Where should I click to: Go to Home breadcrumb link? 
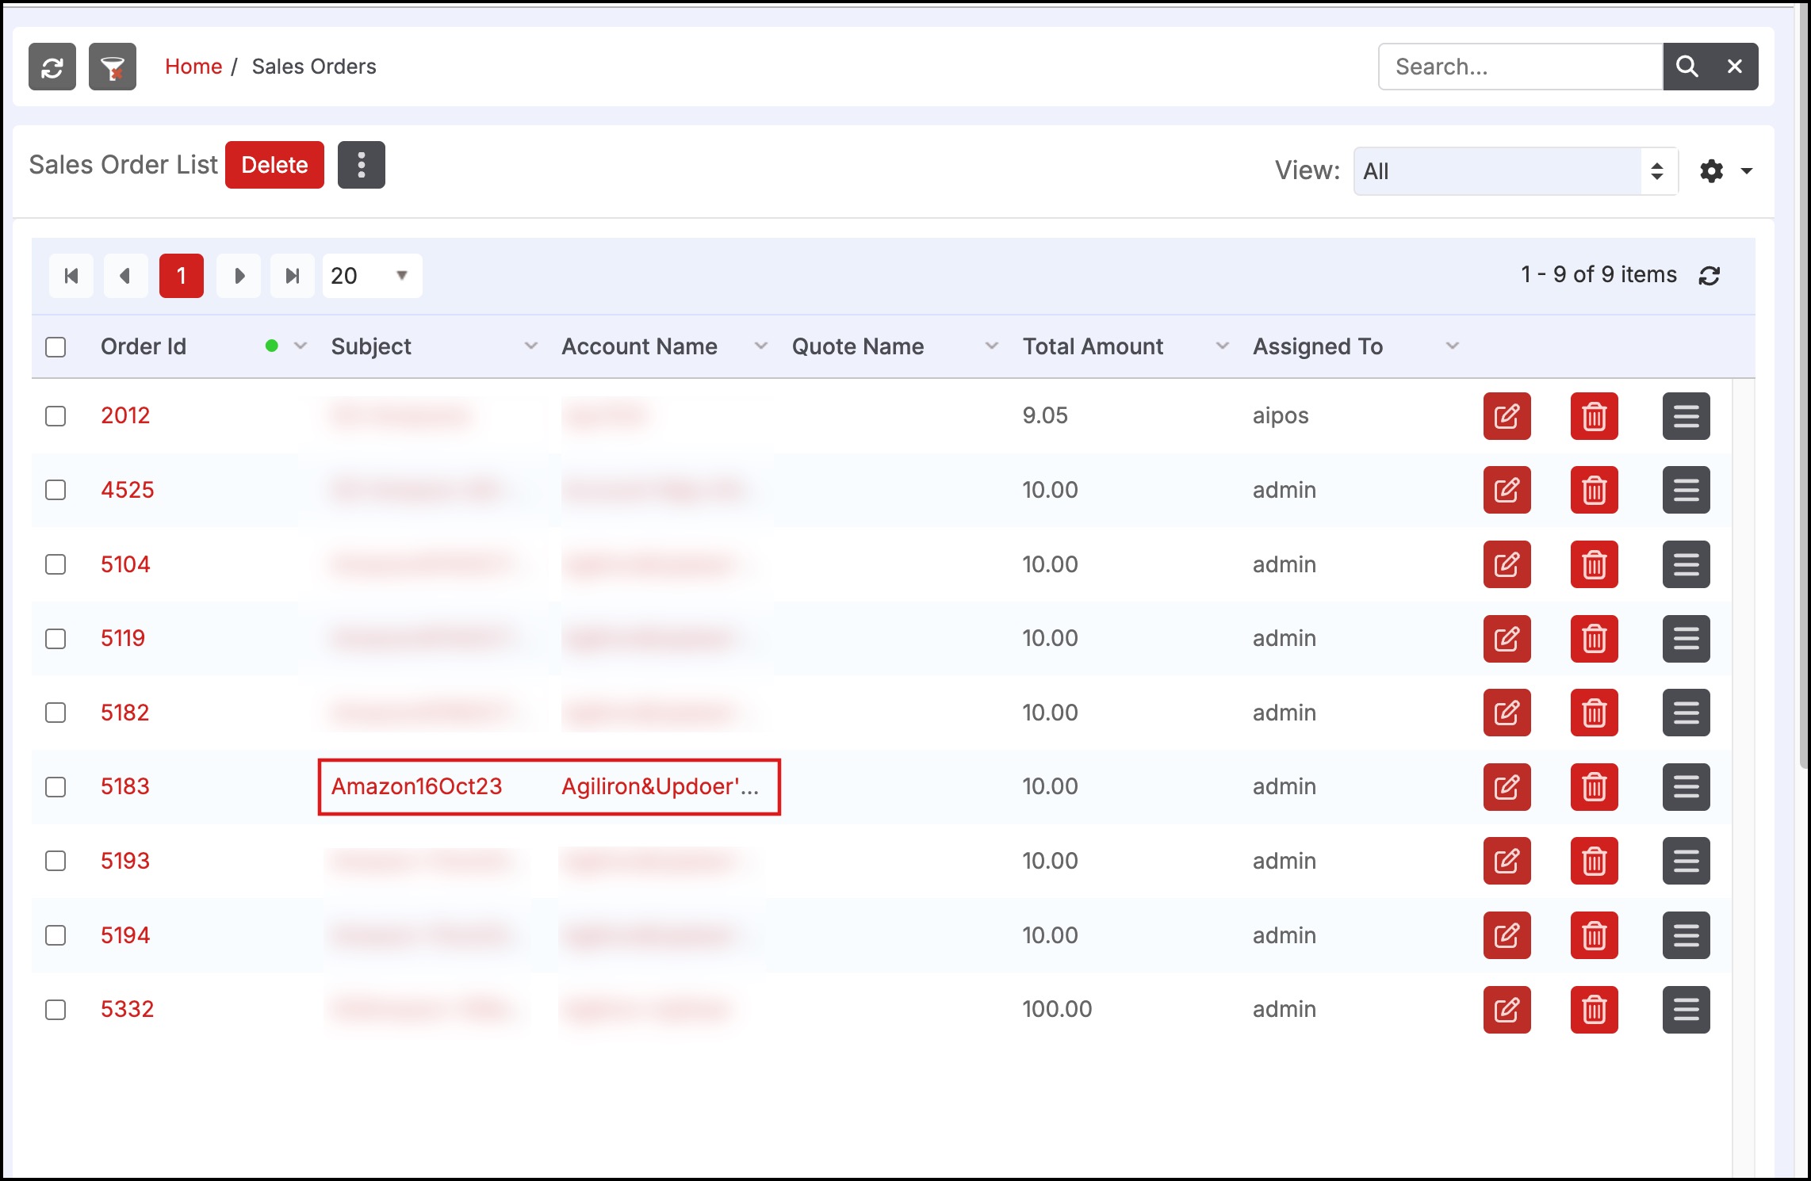193,67
